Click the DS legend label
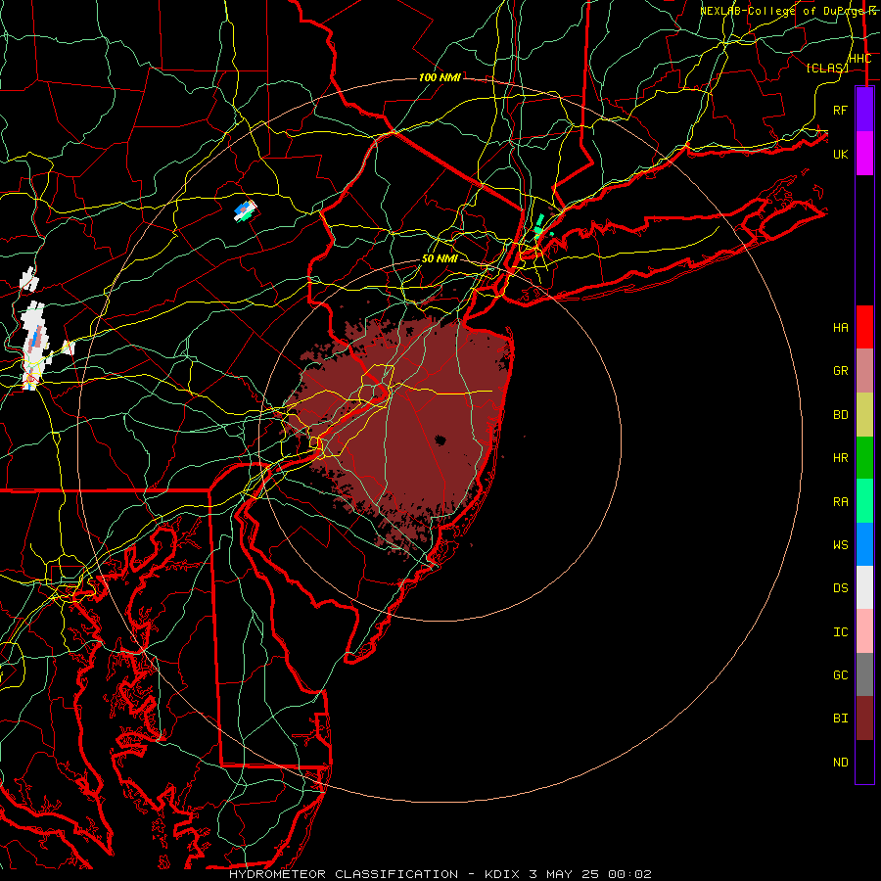The width and height of the screenshot is (881, 881). tap(841, 588)
